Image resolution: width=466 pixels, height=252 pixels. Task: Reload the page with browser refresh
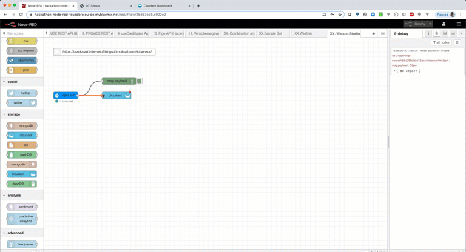tap(21, 15)
